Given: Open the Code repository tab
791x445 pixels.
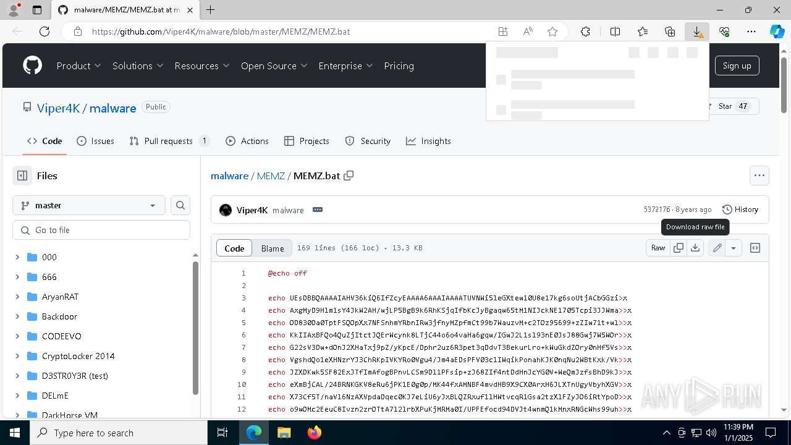Looking at the screenshot, I should point(44,141).
